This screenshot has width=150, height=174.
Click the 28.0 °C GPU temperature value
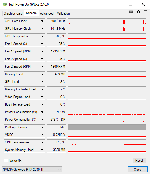tap(57, 36)
